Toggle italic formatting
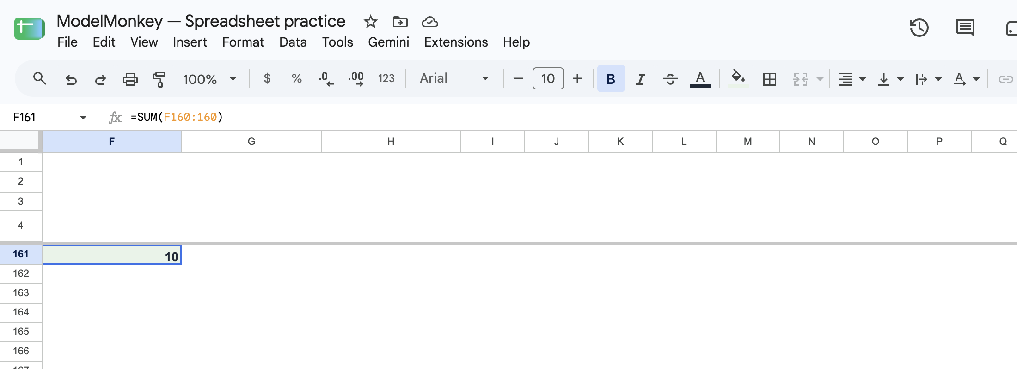This screenshot has height=369, width=1017. tap(640, 79)
